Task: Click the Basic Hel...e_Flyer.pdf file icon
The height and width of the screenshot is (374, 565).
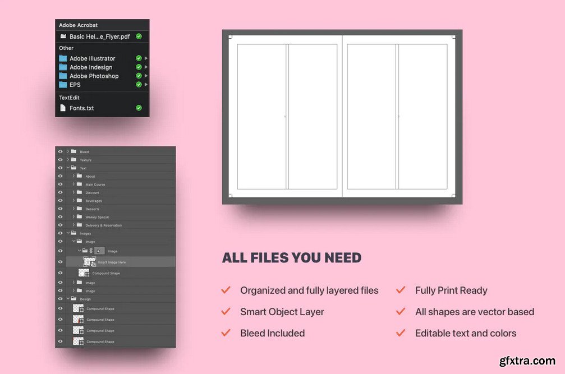Action: [x=63, y=36]
